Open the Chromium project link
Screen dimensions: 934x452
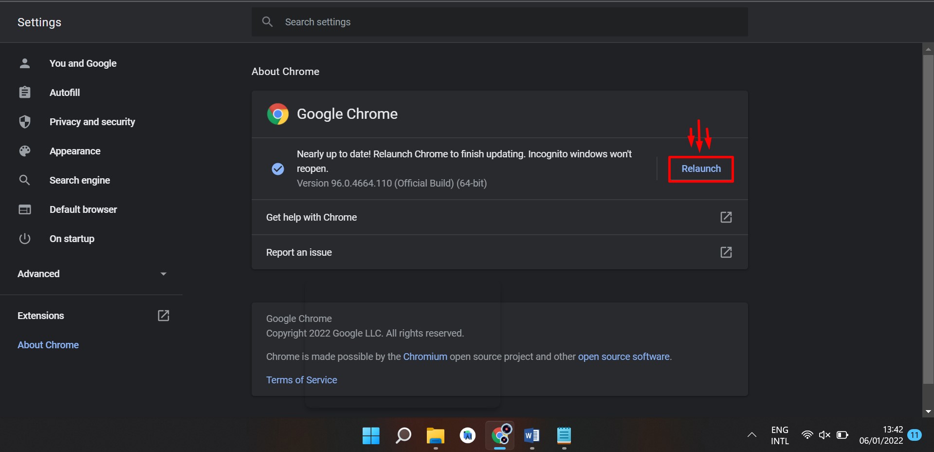pyautogui.click(x=425, y=357)
